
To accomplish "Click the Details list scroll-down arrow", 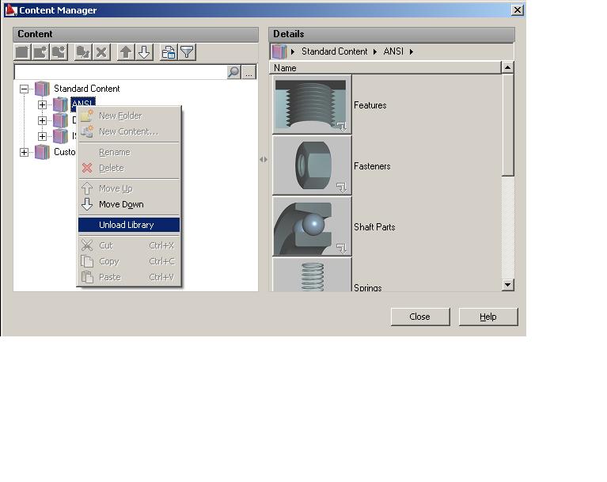I will tap(508, 284).
